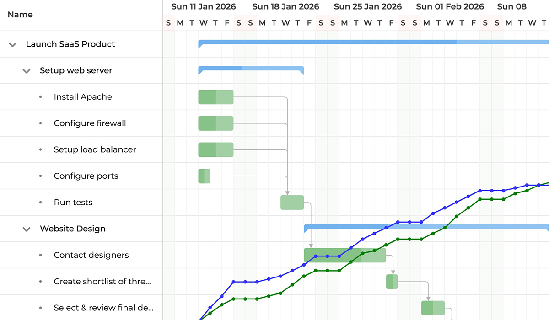This screenshot has height=320, width=549.
Task: Click the Create shortlist task bar
Action: point(392,282)
